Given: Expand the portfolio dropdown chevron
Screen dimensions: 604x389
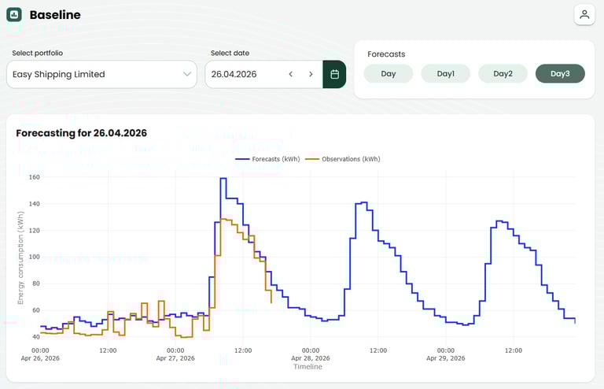Looking at the screenshot, I should [187, 74].
